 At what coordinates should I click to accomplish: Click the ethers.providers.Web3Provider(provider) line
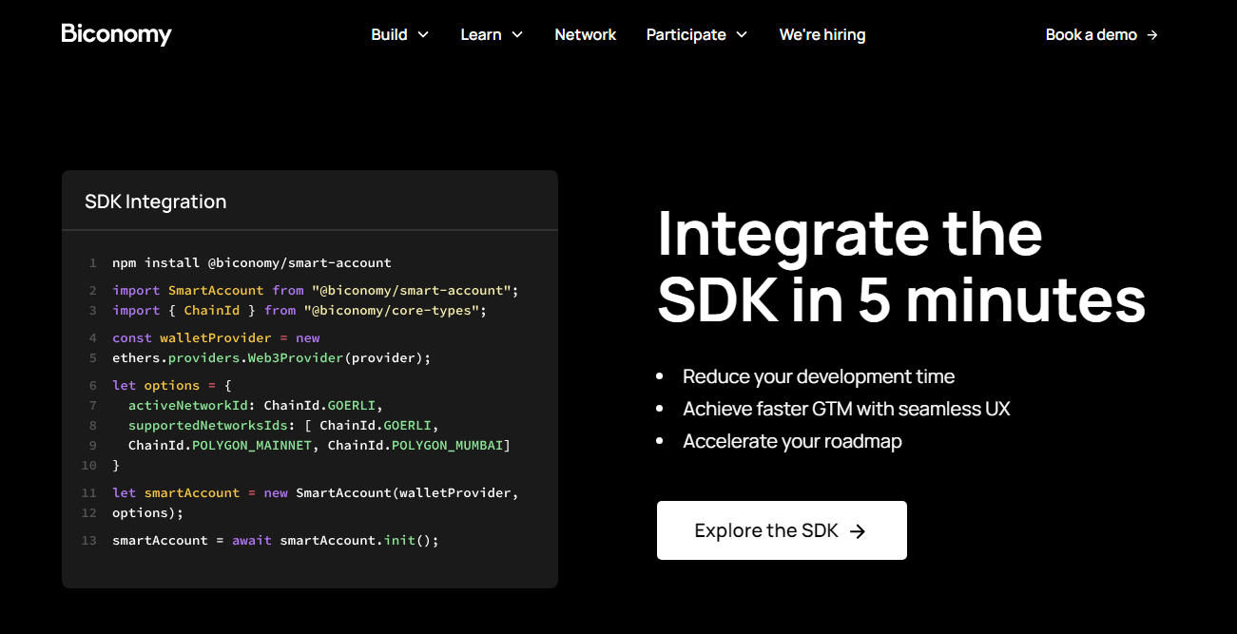pyautogui.click(x=272, y=357)
